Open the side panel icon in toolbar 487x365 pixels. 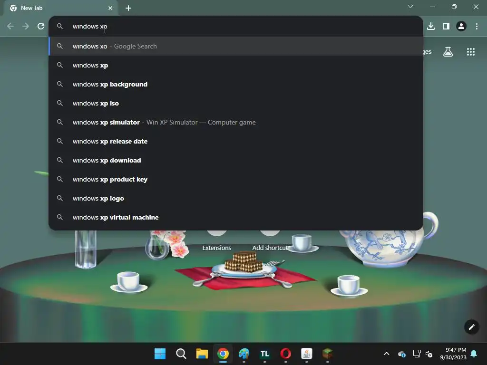(446, 27)
